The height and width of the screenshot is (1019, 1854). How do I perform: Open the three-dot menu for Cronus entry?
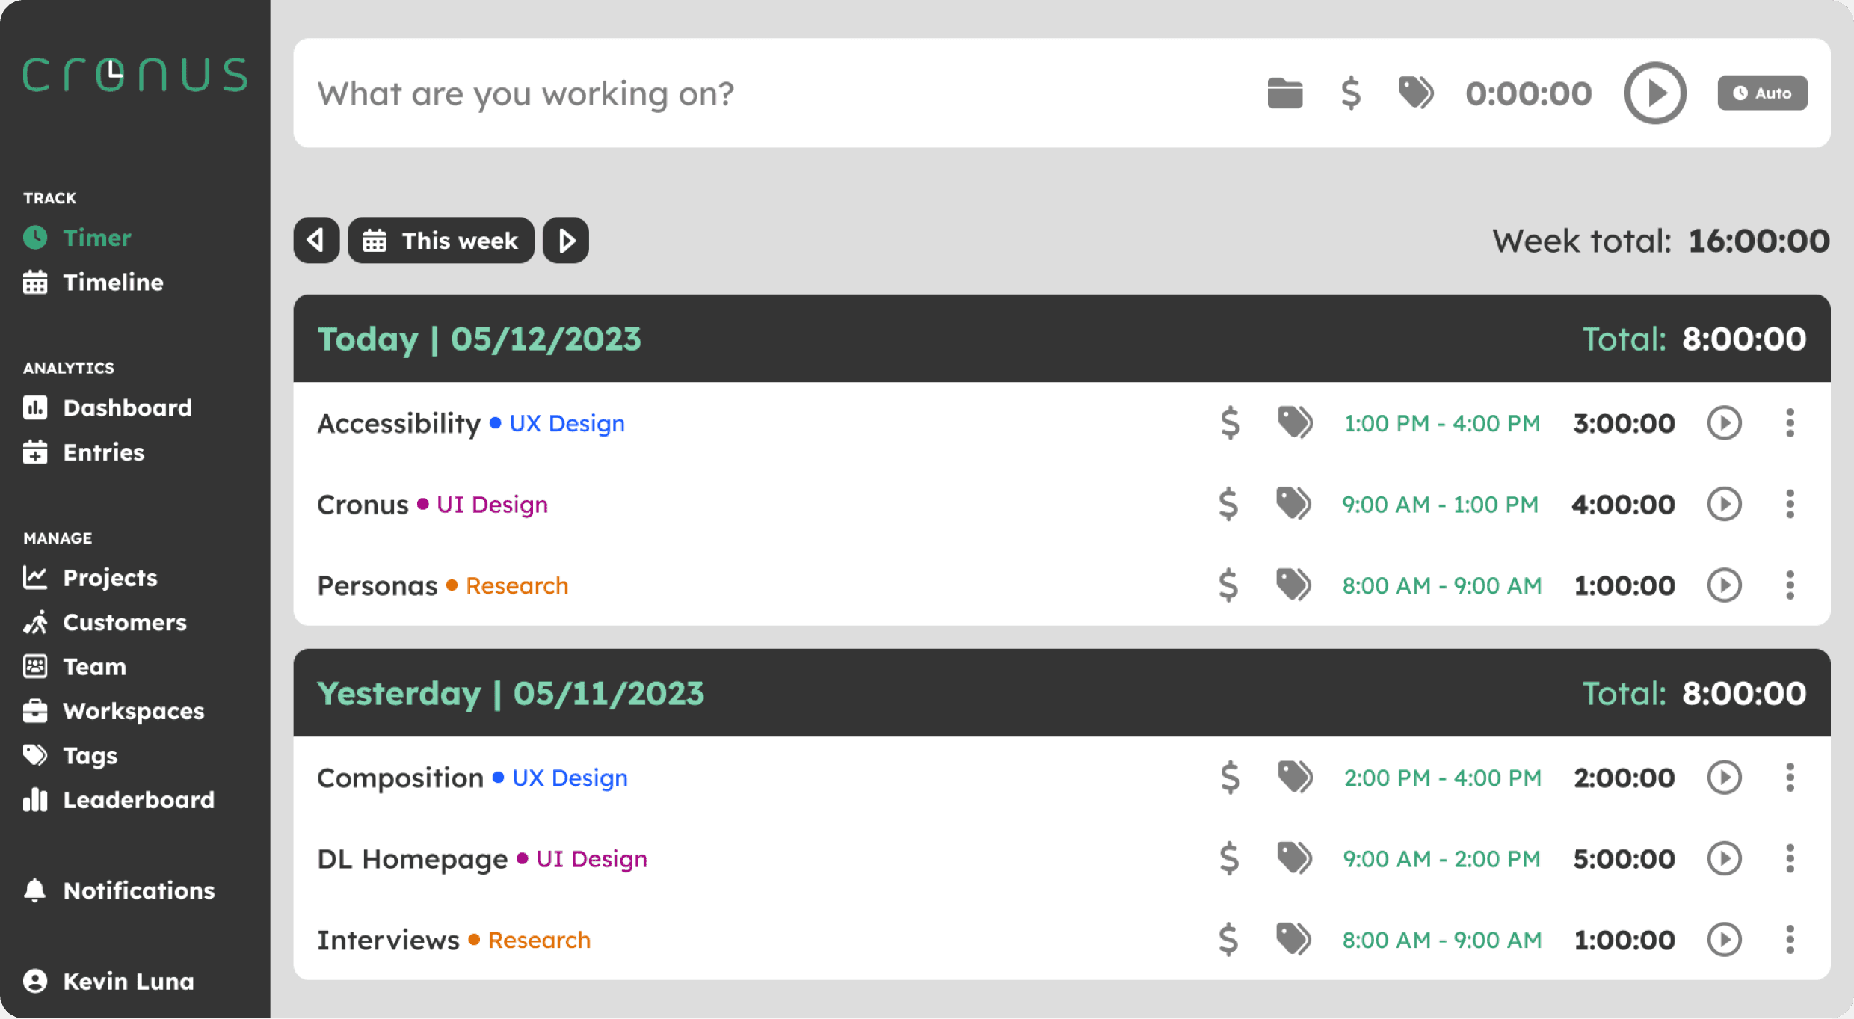(1790, 505)
